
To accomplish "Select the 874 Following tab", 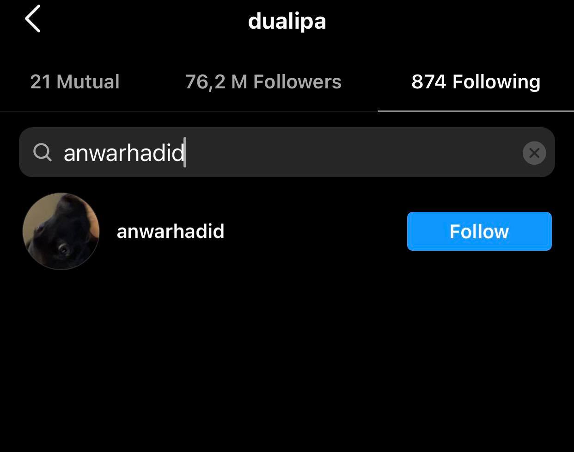I will click(476, 82).
